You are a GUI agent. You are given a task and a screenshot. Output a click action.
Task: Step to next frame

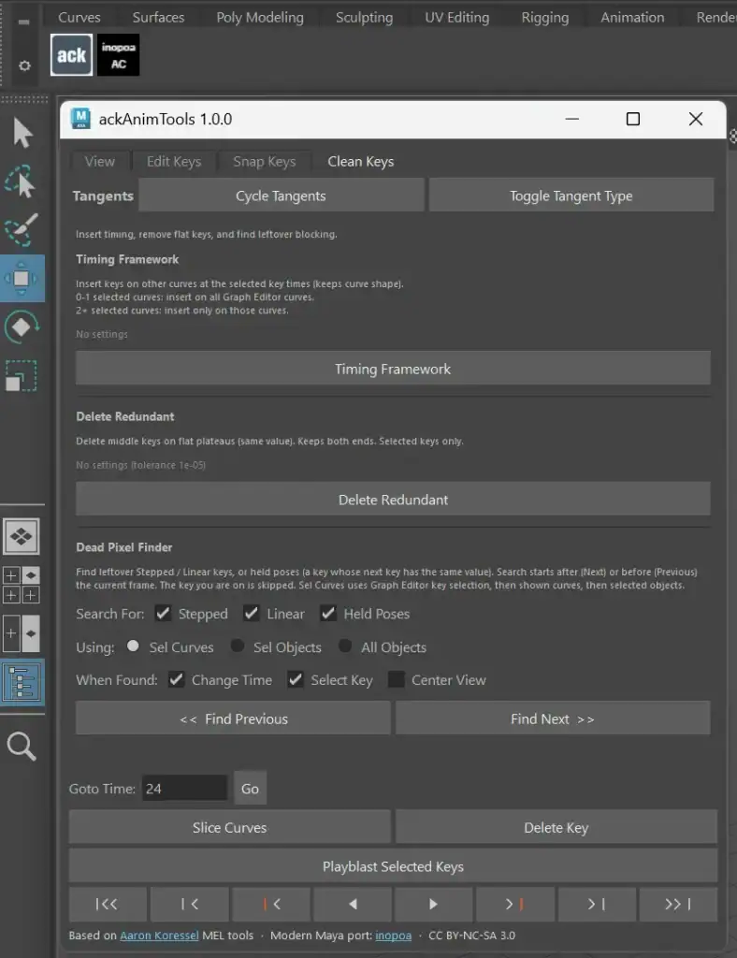pos(597,905)
